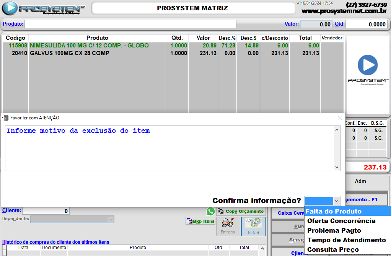Click the Cliente label link

(x=11, y=210)
